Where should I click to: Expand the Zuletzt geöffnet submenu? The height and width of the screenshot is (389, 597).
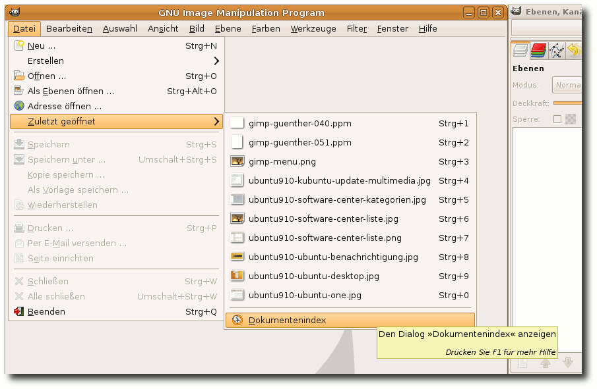[x=117, y=122]
